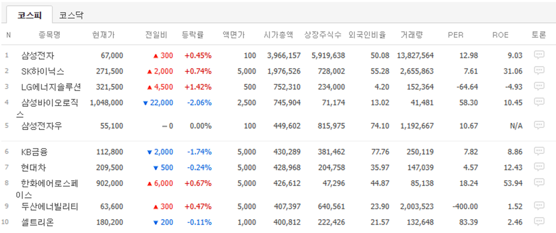Click the 전일비 column header
Screen dimensions: 556x233
156,35
